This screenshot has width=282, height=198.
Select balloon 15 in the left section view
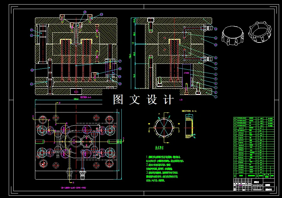119,76
